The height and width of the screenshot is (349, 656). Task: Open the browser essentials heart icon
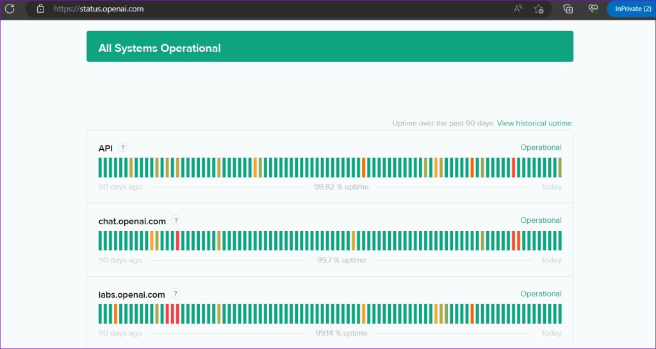click(593, 8)
